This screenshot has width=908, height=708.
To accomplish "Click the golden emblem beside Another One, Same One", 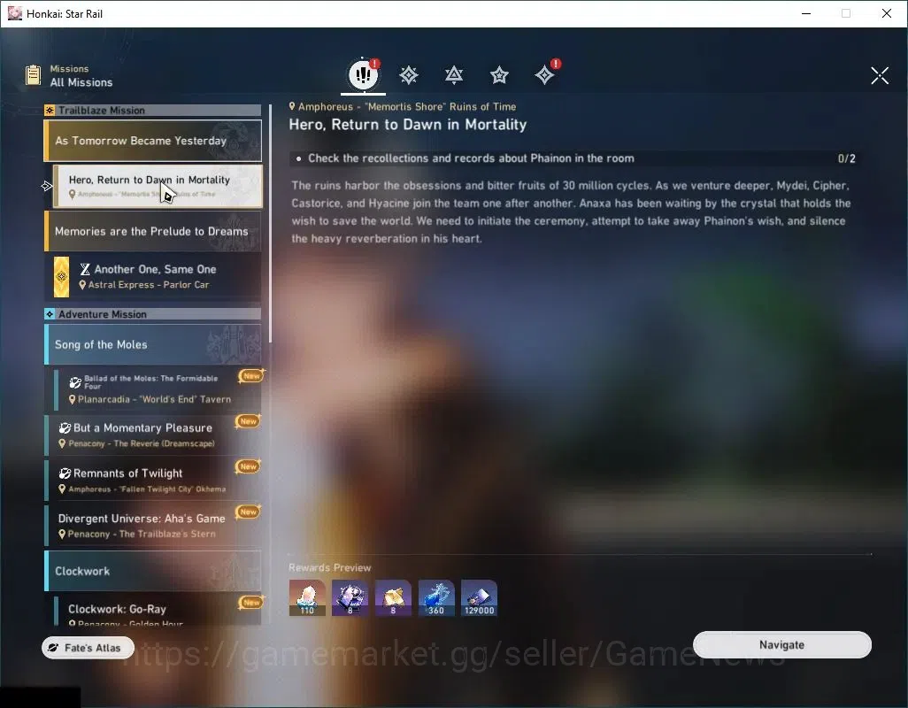I will click(61, 277).
